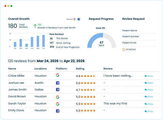Click the green growth arrow icon
The height and width of the screenshot is (120, 163).
[x=35, y=26]
